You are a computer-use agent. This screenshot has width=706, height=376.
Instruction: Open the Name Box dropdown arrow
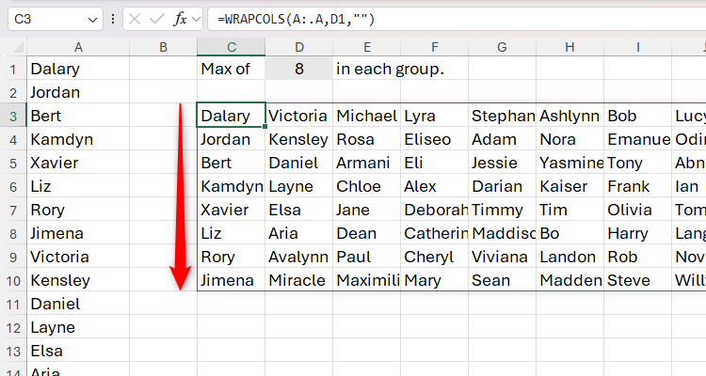point(92,20)
